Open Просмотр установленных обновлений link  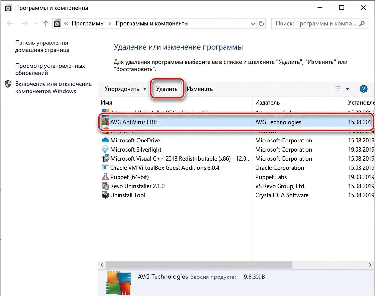(x=50, y=69)
